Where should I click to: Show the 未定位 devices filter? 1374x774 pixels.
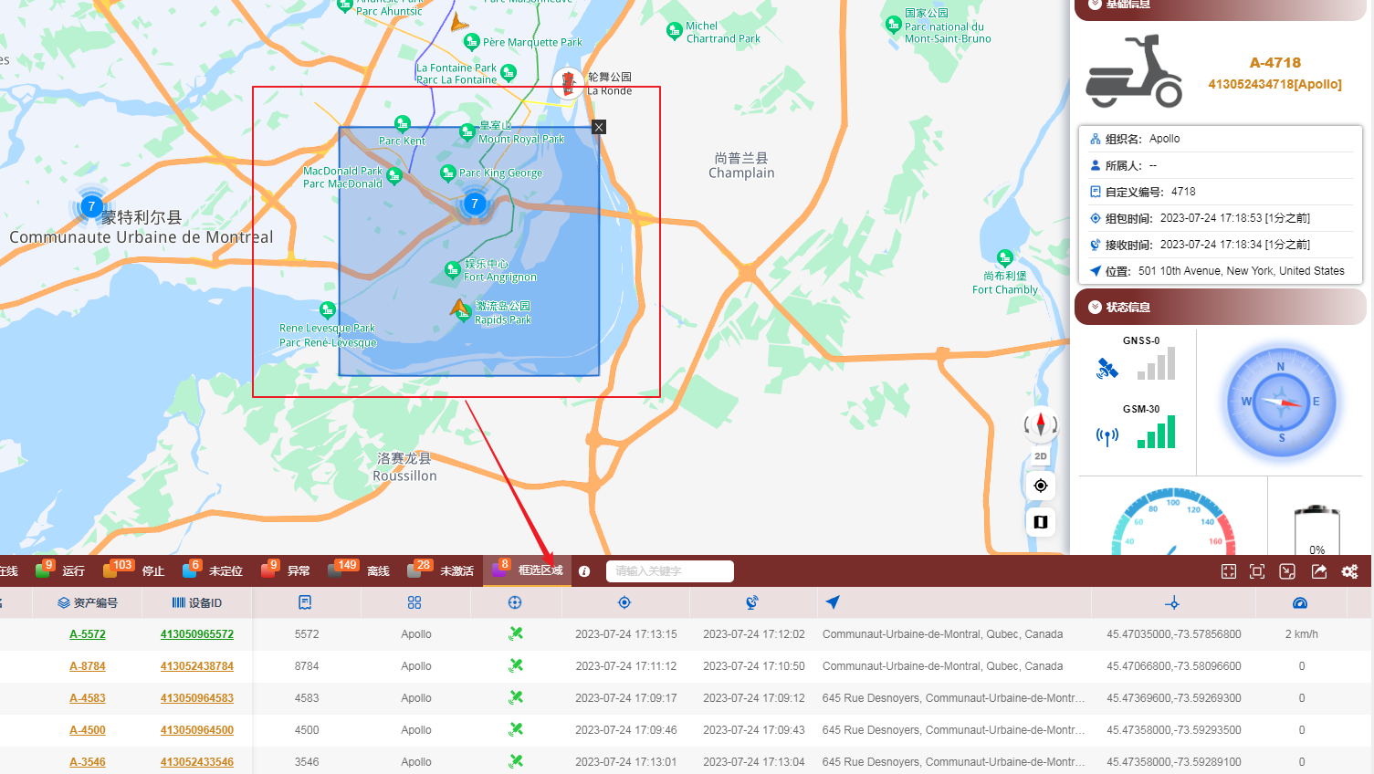click(x=225, y=571)
